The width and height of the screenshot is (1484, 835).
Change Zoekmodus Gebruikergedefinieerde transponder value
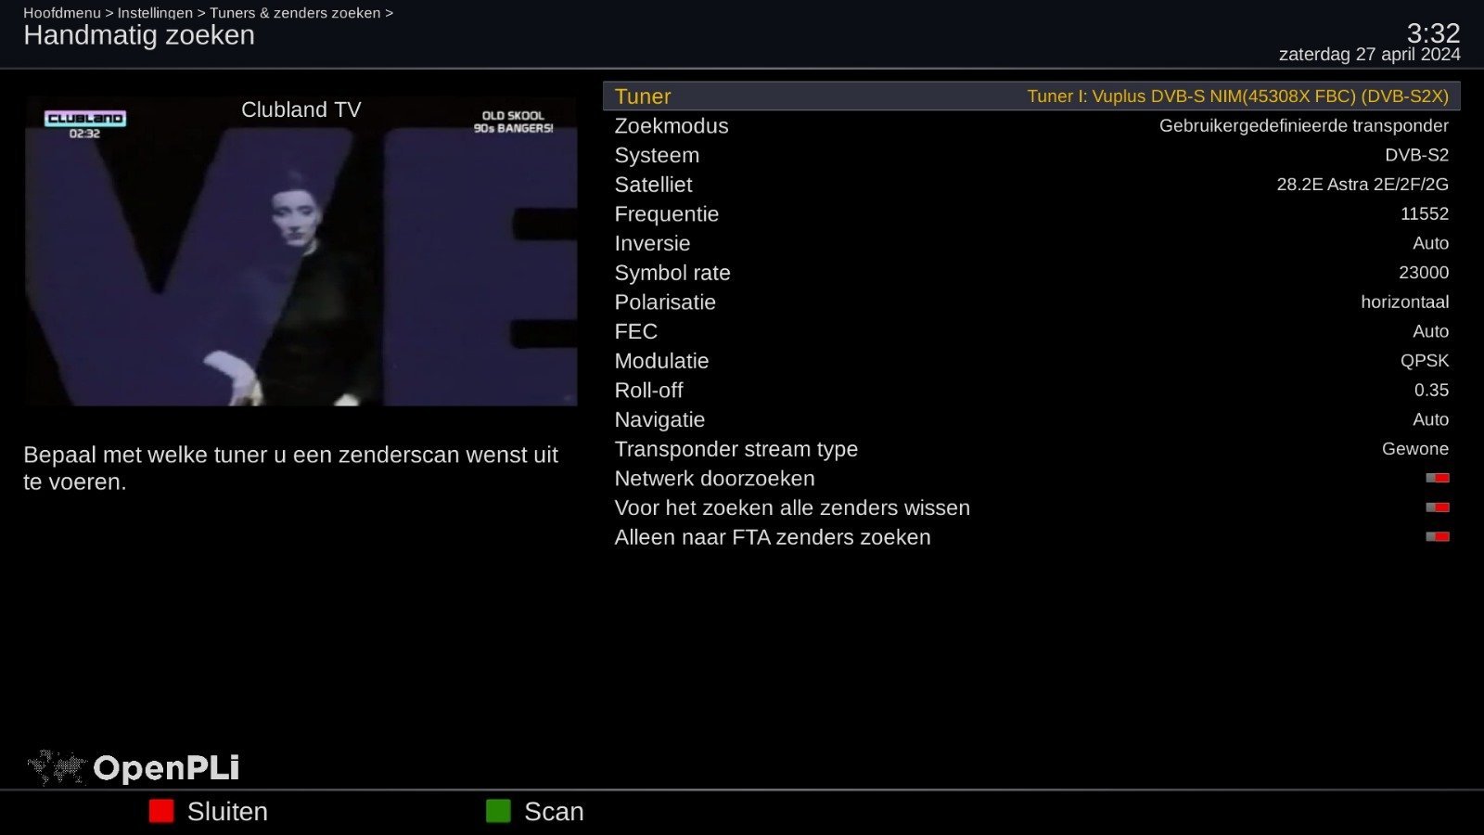1303,126
